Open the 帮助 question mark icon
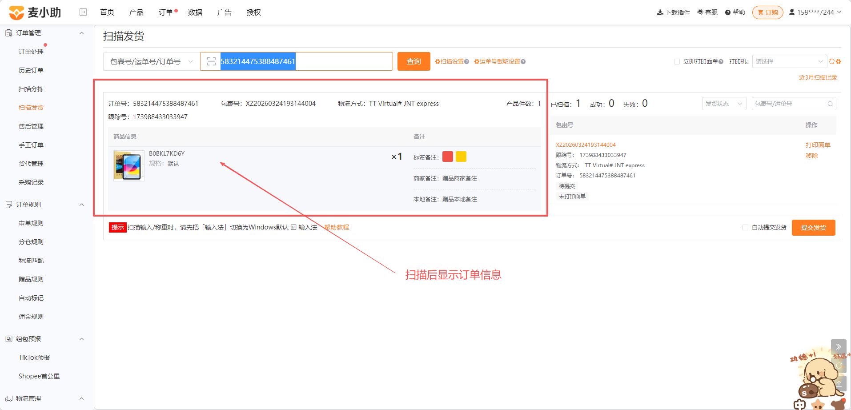 (728, 12)
